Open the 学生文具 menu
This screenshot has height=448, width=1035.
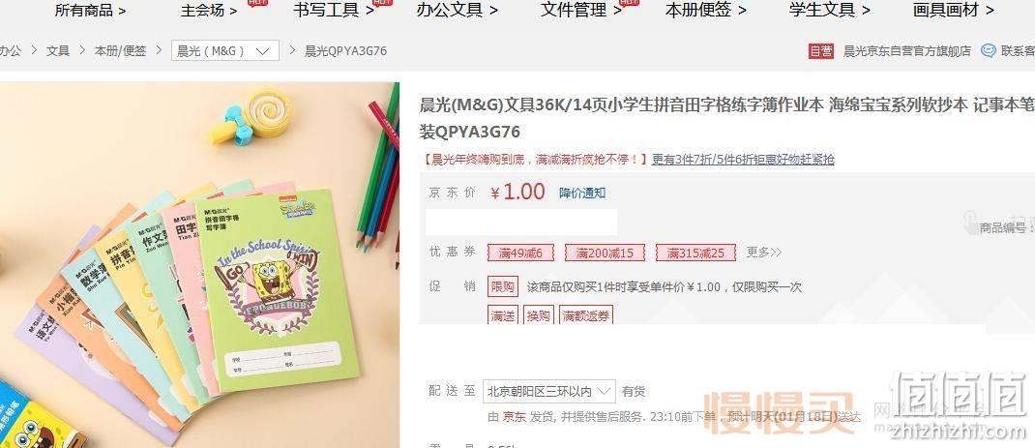pyautogui.click(x=830, y=10)
